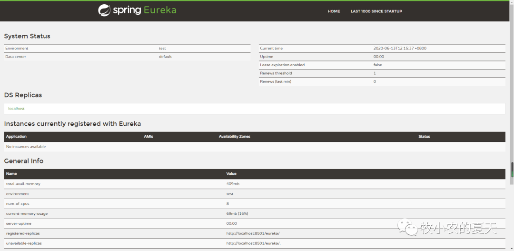This screenshot has height=251, width=514.
Task: Click the num-of-cpus row name
Action: point(18,204)
